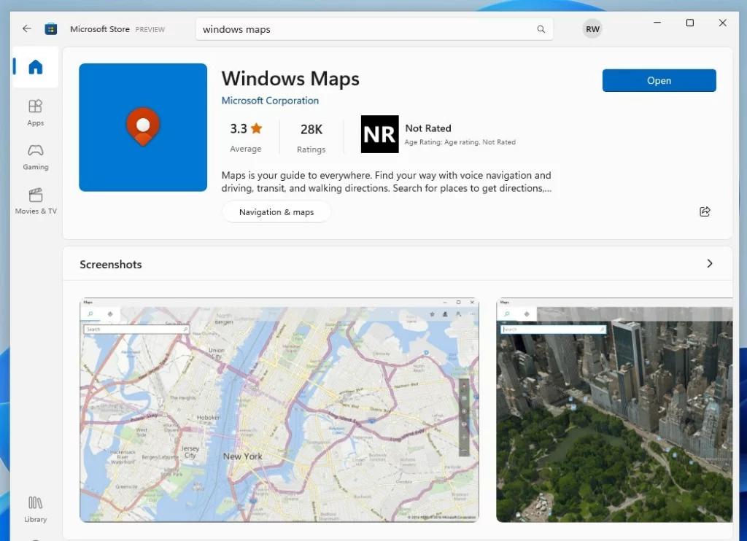Open your Library in the sidebar
Viewport: 747px width, 541px height.
click(x=35, y=507)
